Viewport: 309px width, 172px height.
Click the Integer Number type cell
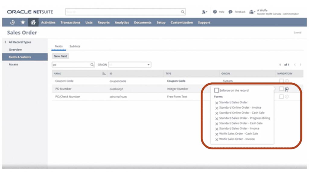(x=177, y=89)
